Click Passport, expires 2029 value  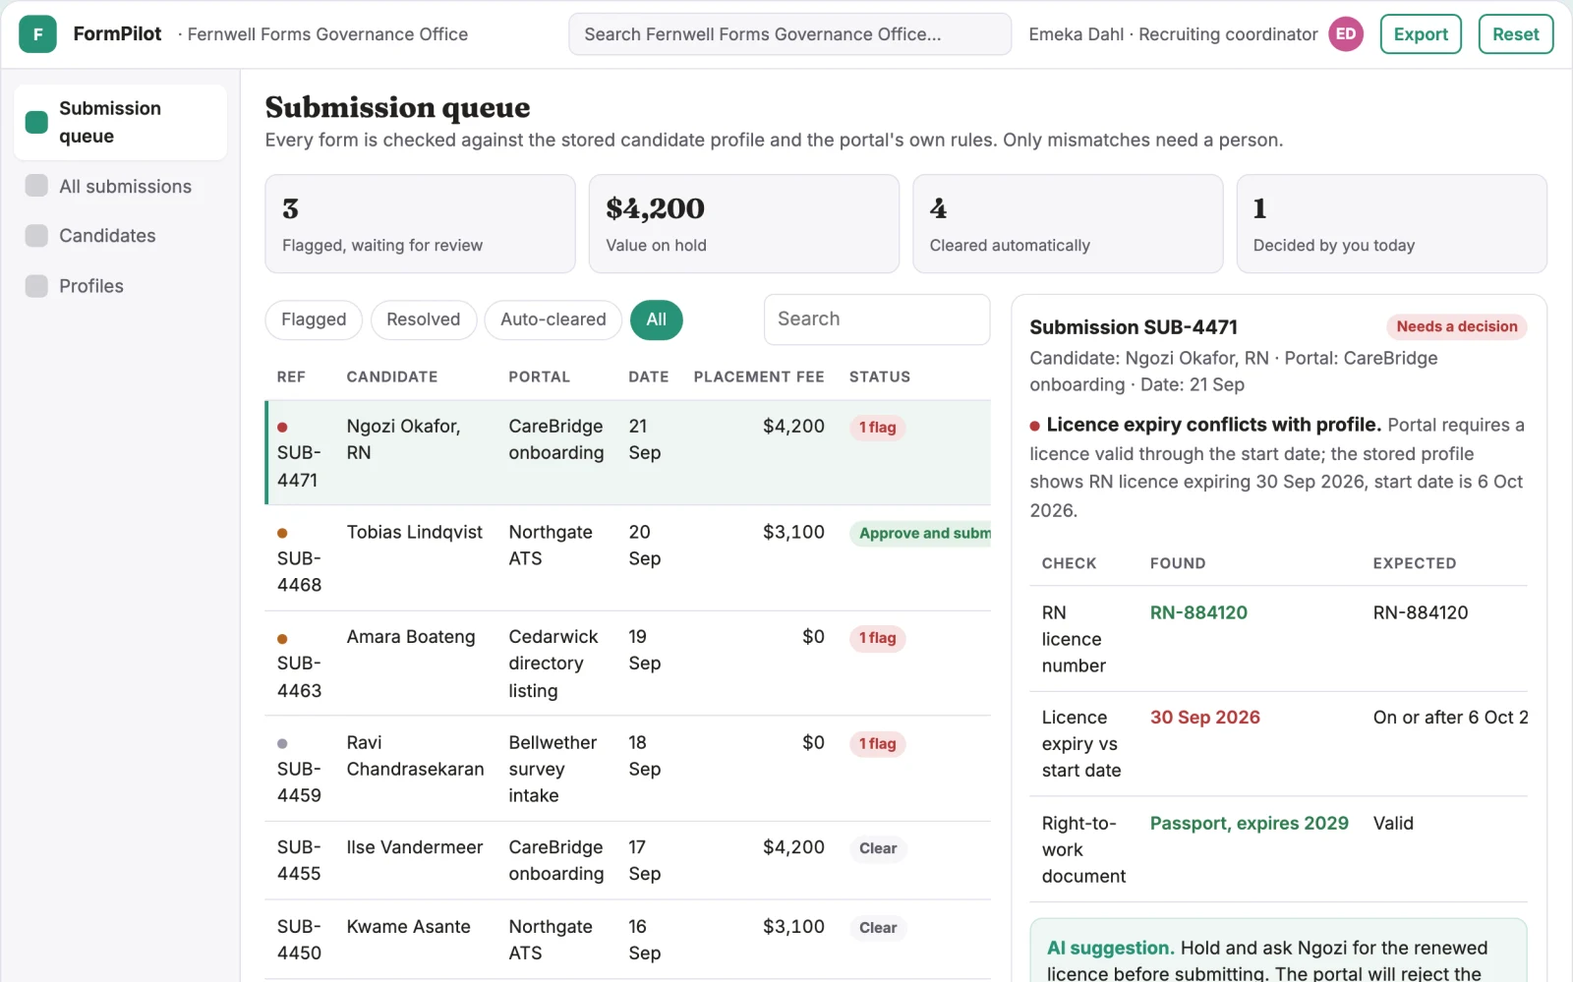[x=1250, y=823]
